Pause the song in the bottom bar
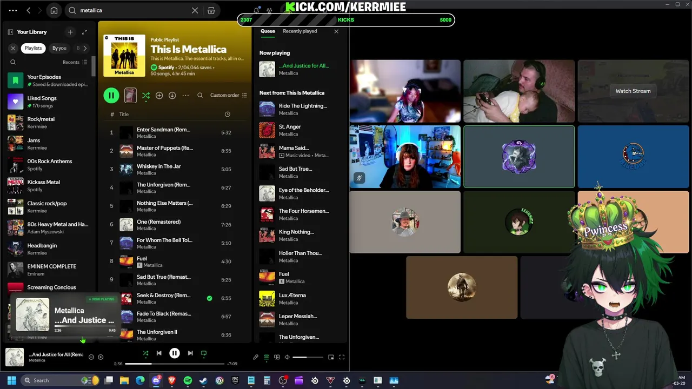Viewport: 692px width, 389px height. pos(175,353)
